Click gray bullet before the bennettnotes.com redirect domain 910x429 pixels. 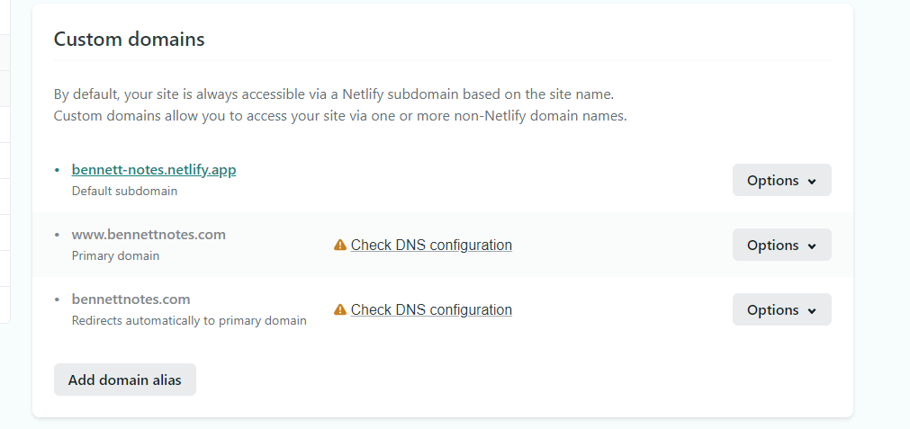[57, 299]
